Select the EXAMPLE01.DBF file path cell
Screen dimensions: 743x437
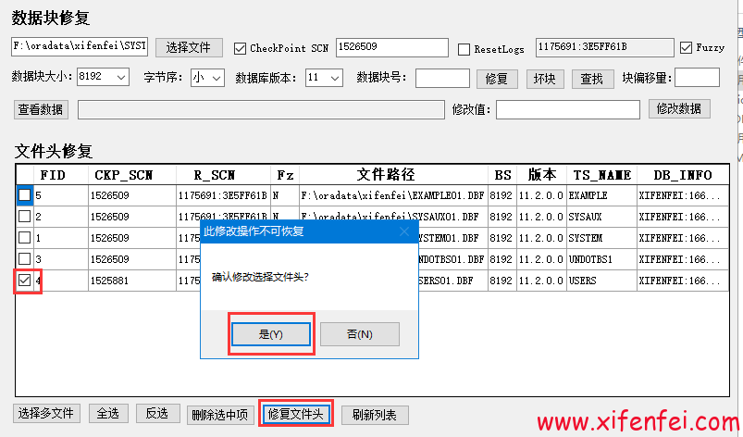pyautogui.click(x=393, y=195)
